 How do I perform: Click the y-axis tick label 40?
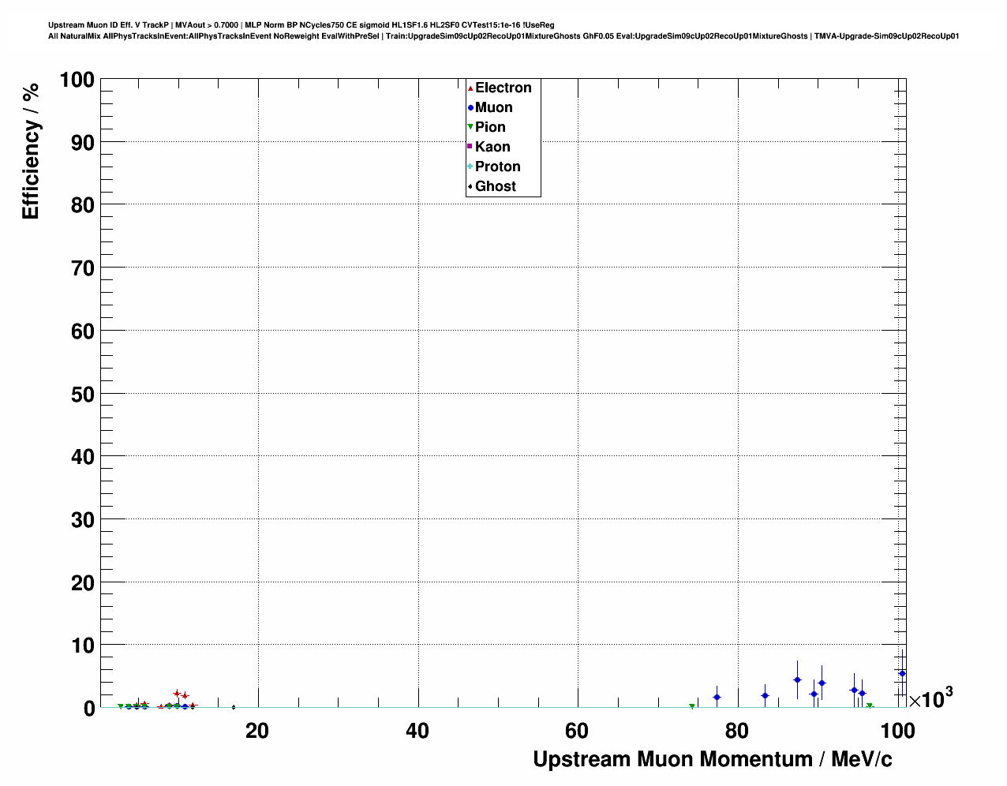point(83,457)
